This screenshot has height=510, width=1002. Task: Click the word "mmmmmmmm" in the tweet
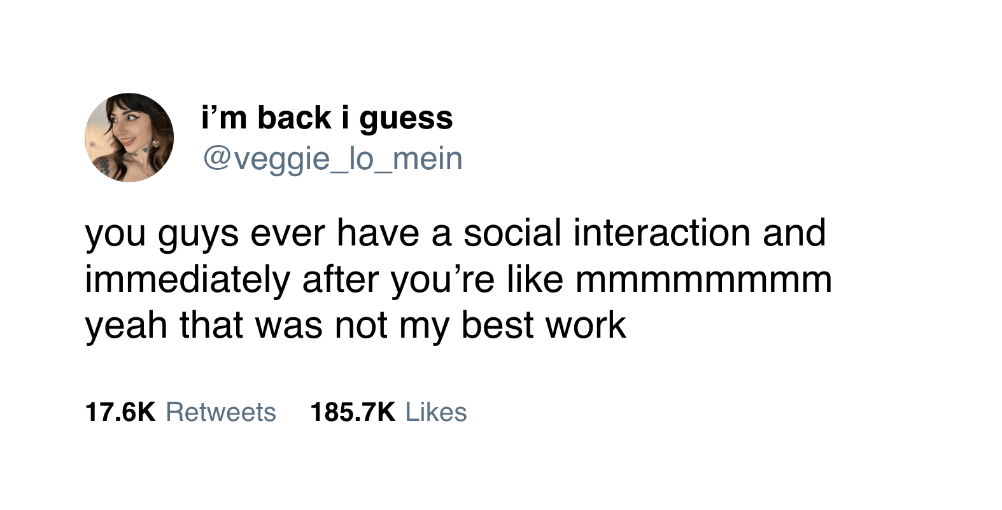703,279
